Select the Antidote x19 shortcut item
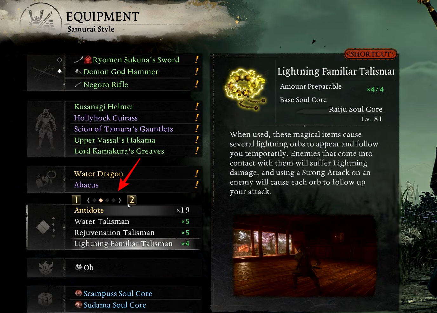Image resolution: width=437 pixels, height=313 pixels. tap(132, 210)
